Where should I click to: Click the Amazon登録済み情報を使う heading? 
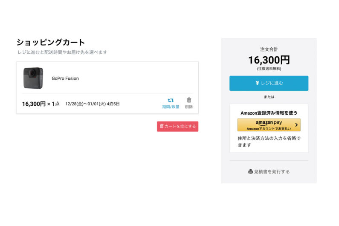(269, 113)
